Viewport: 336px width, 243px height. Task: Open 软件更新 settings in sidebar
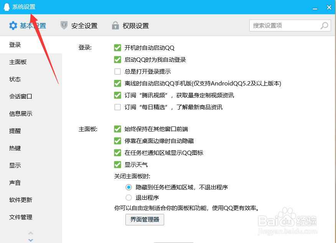tap(31, 200)
